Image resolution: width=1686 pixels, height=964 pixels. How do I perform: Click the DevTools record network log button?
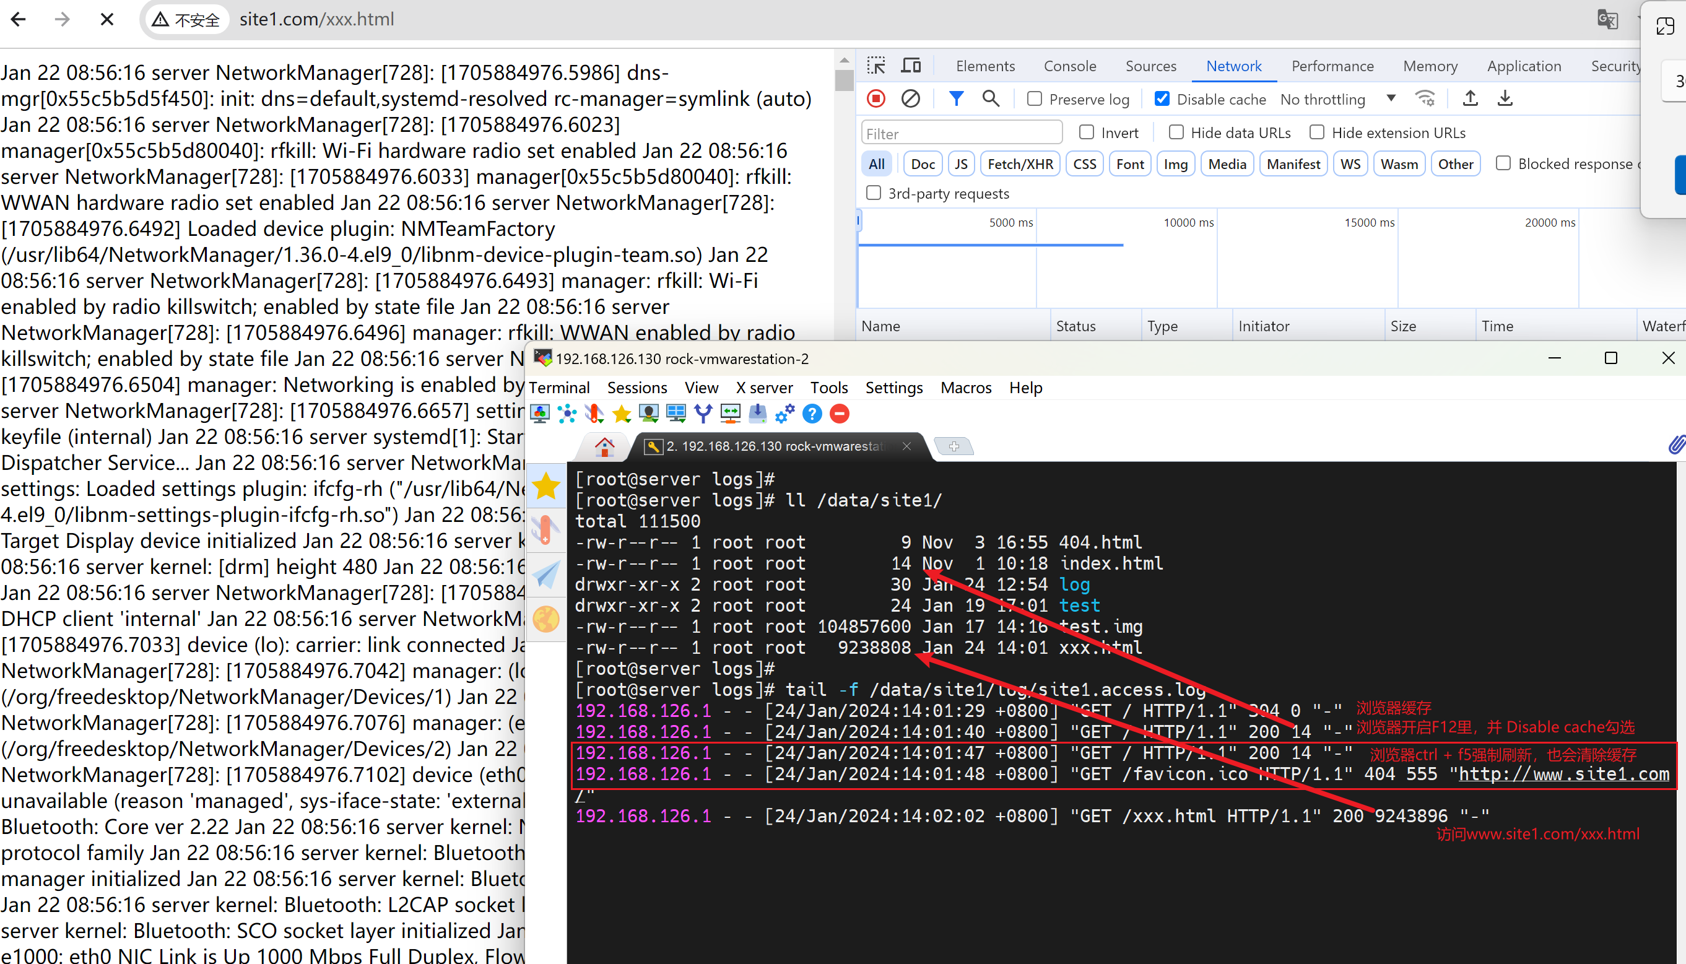(x=876, y=98)
